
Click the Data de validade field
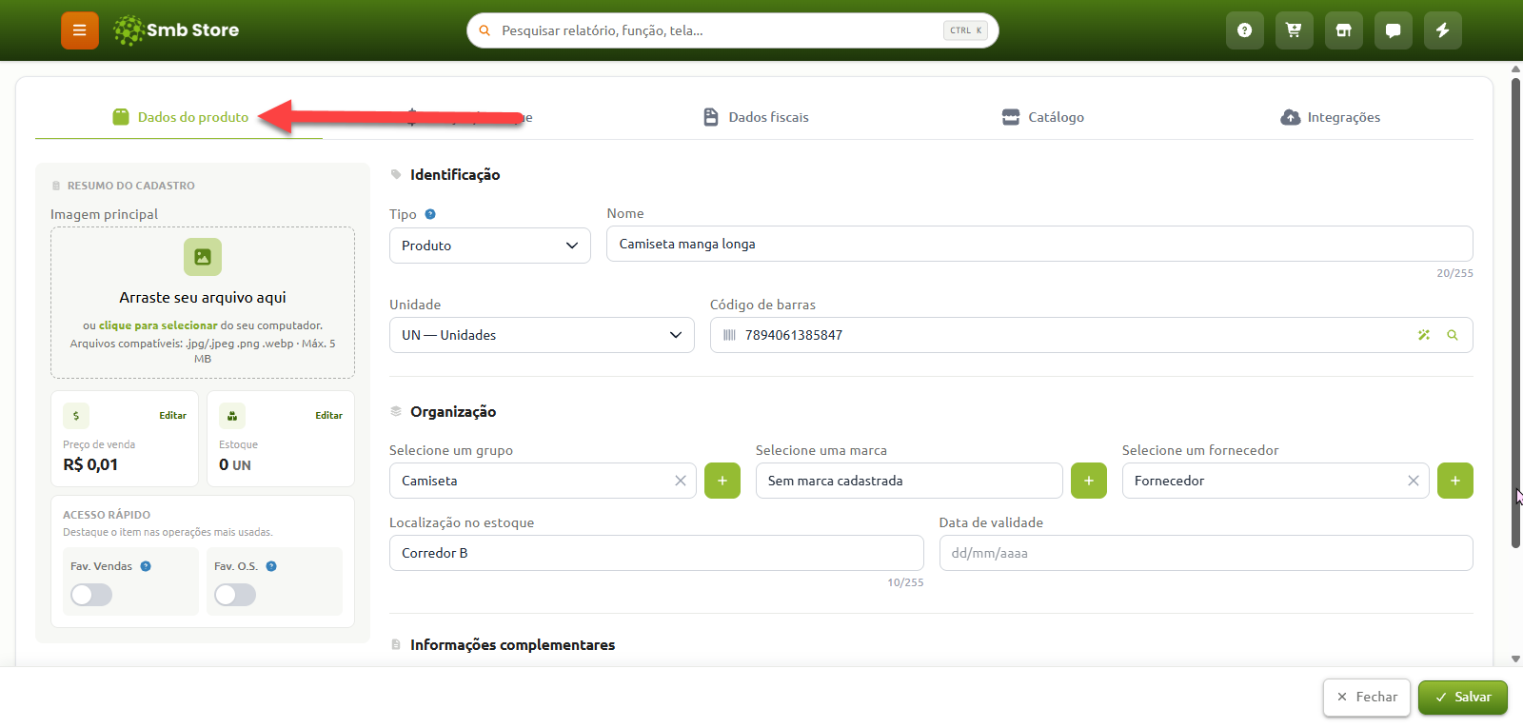tap(1206, 553)
